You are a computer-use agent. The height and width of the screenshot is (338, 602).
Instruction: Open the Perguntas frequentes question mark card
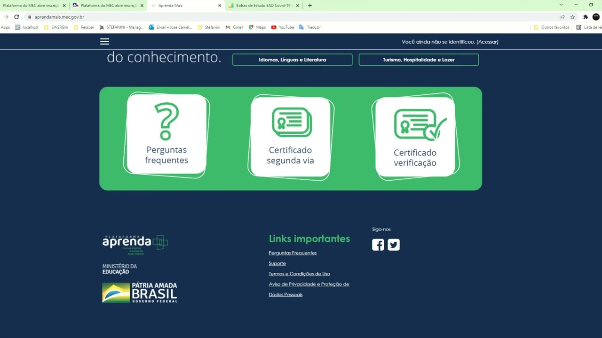coord(166,135)
